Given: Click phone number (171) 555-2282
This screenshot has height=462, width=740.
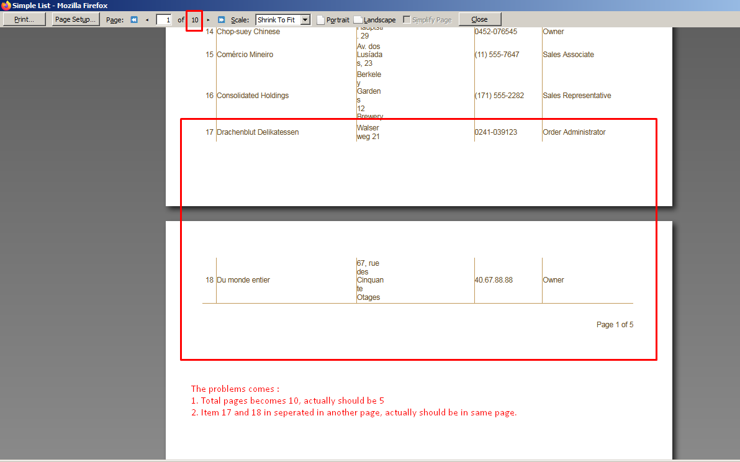Looking at the screenshot, I should coord(499,96).
